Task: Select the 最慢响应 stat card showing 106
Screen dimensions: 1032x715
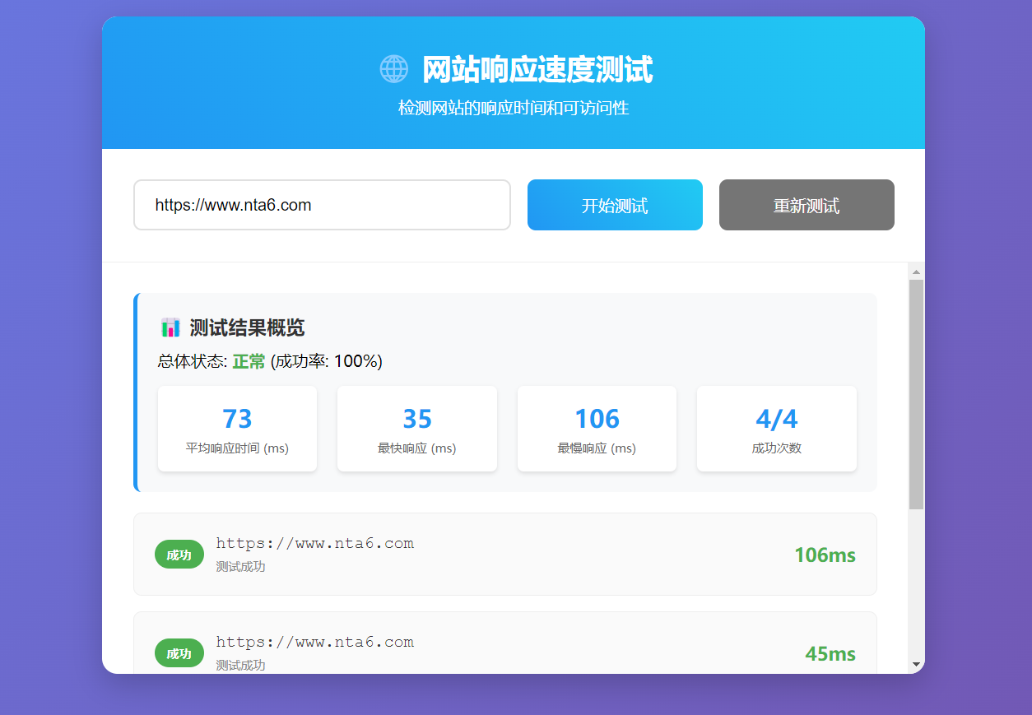Action: (597, 429)
